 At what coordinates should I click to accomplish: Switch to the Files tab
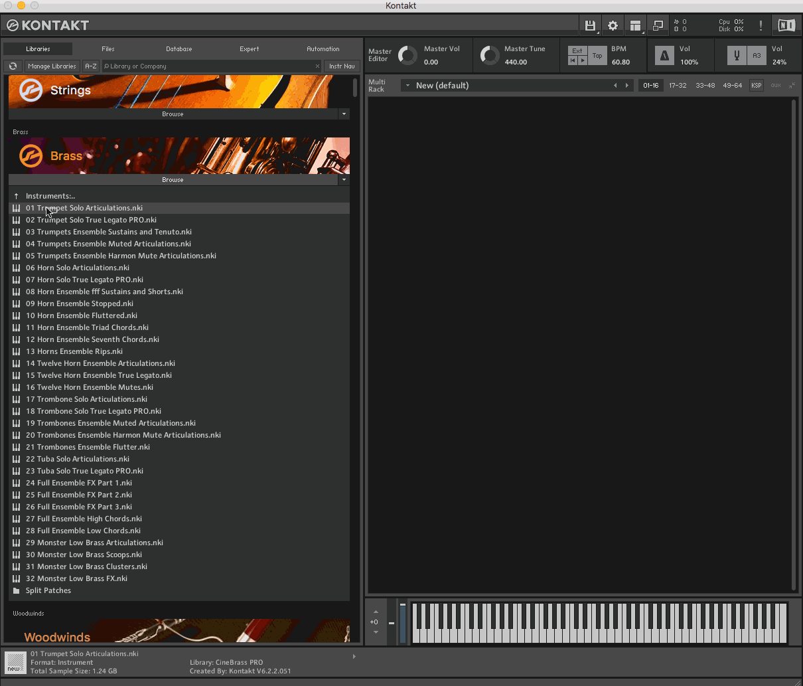108,49
